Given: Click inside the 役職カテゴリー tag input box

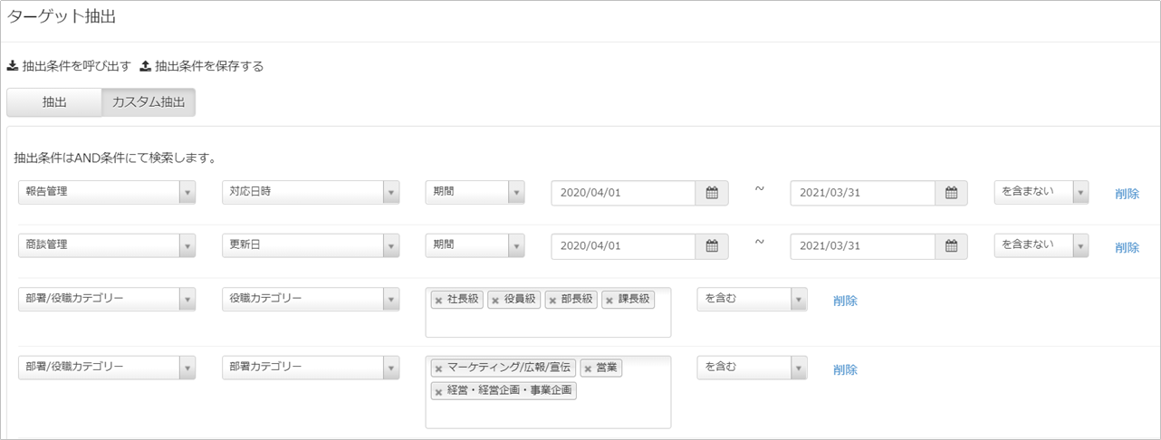Looking at the screenshot, I should pos(548,324).
